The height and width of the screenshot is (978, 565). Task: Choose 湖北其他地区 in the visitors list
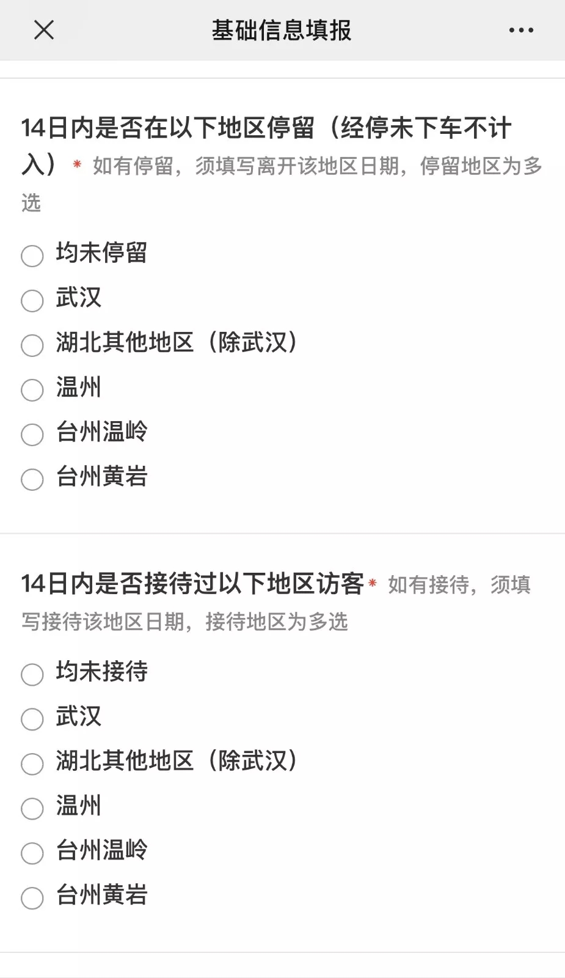click(32, 763)
